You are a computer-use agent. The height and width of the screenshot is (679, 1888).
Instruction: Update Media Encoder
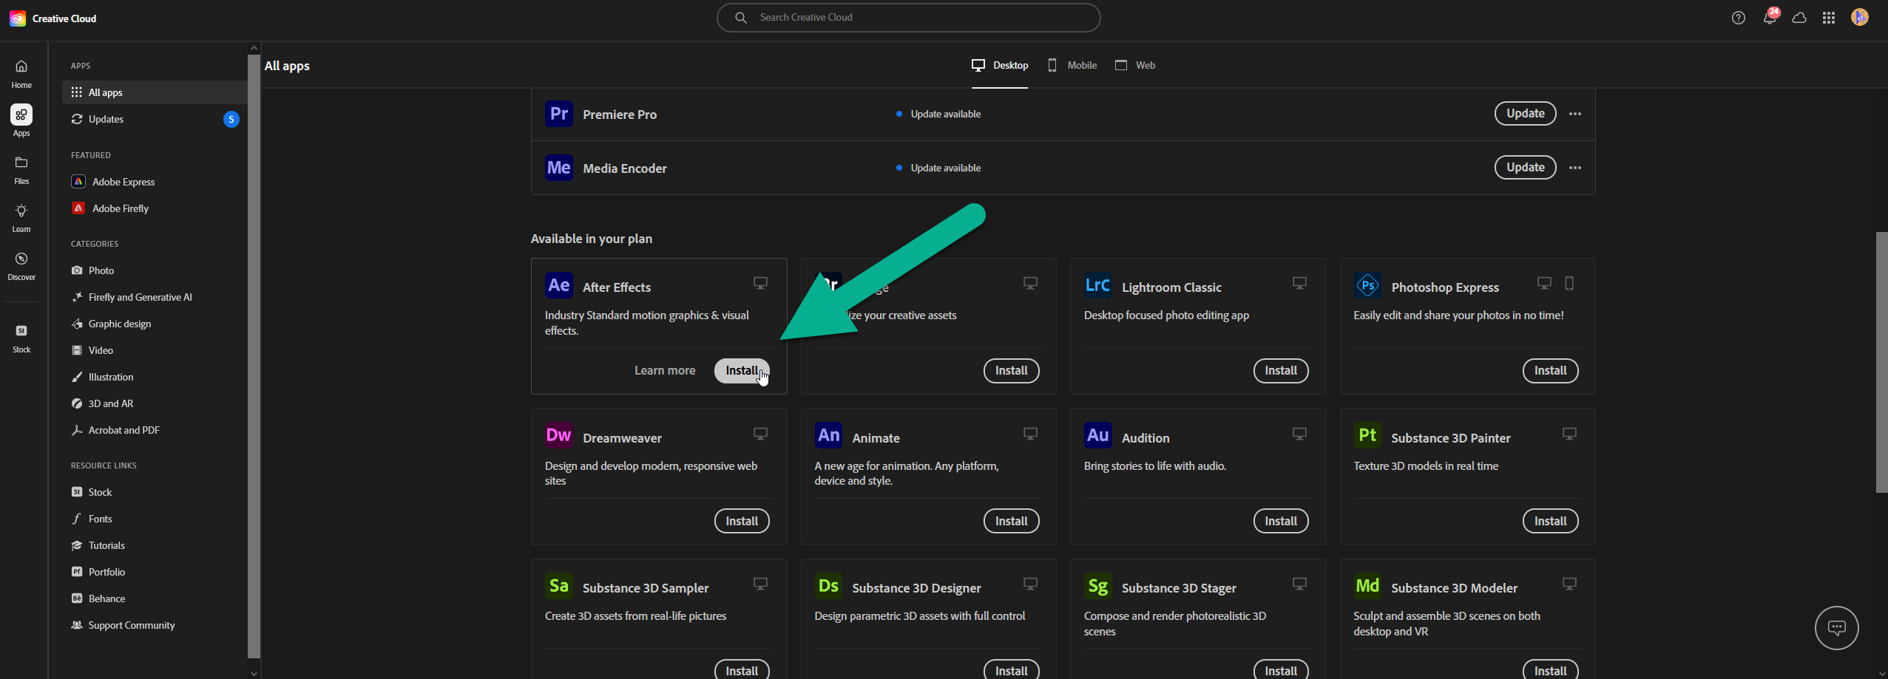(x=1525, y=168)
